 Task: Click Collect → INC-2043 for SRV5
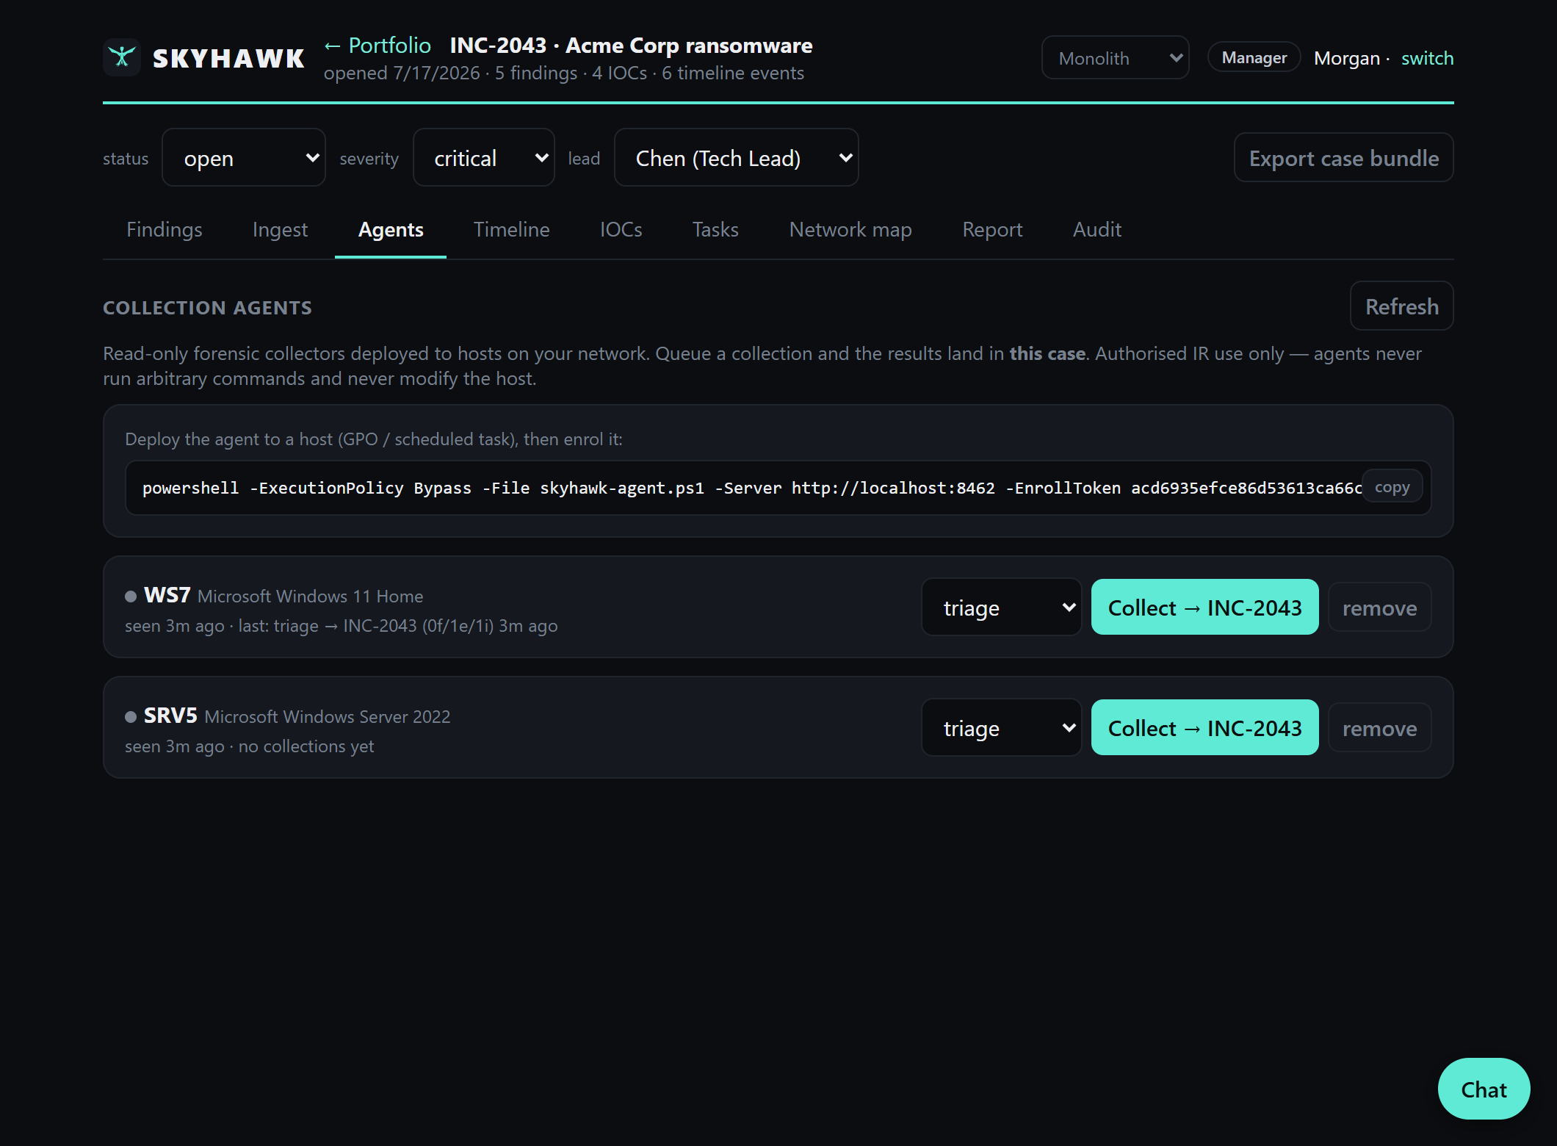point(1204,728)
